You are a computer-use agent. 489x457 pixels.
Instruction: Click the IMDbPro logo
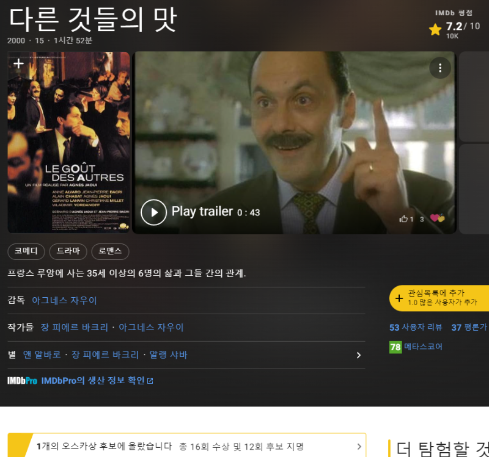[22, 381]
